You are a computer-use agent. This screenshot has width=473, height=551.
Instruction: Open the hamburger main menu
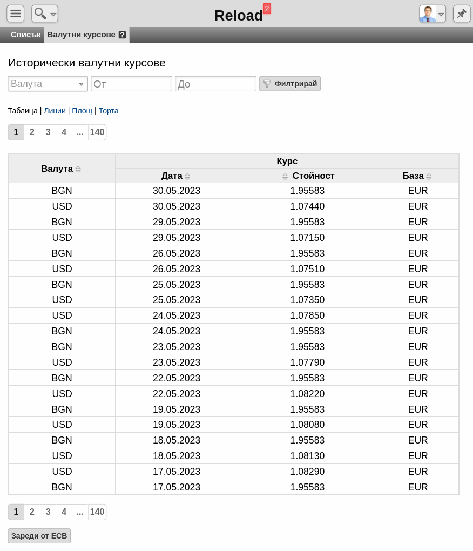click(16, 14)
